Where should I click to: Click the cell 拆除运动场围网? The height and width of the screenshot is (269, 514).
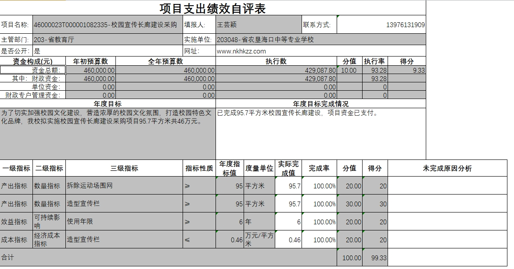(x=124, y=186)
